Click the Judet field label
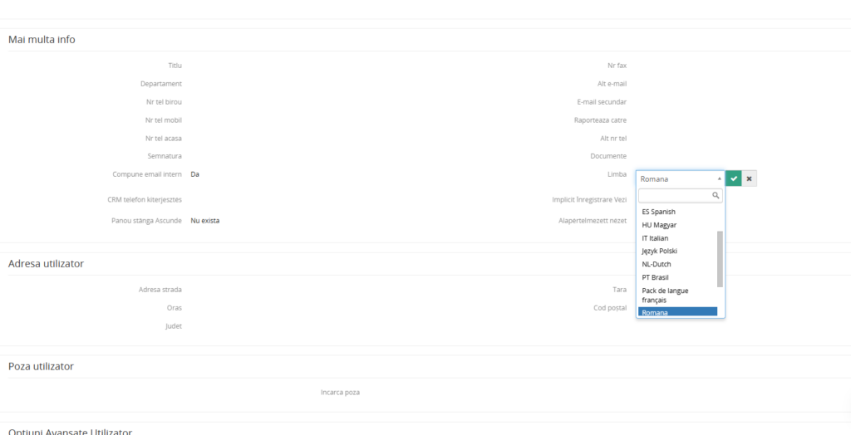This screenshot has width=851, height=435. pyautogui.click(x=174, y=326)
